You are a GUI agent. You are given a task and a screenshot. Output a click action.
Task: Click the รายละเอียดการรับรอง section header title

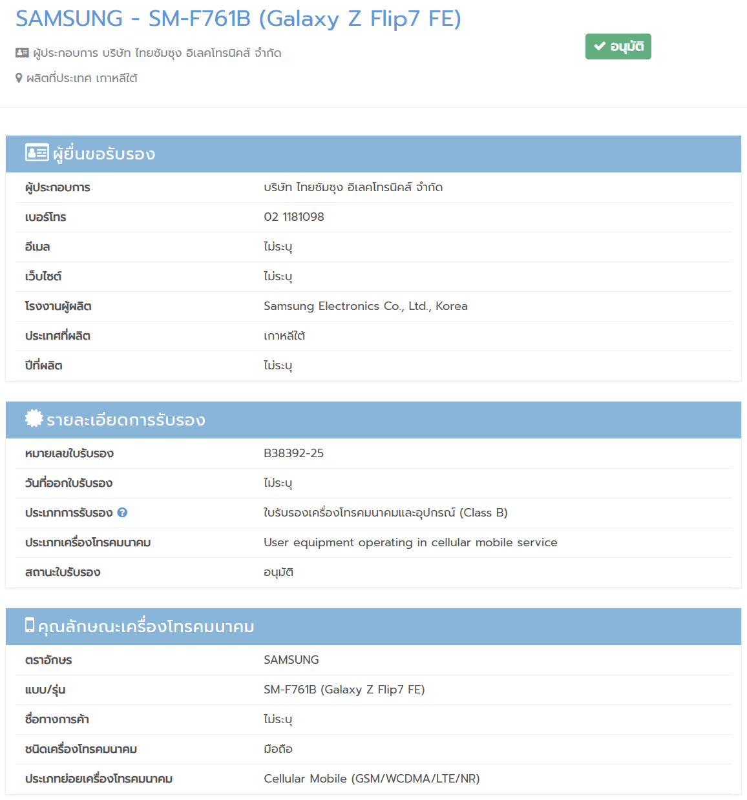click(x=125, y=420)
